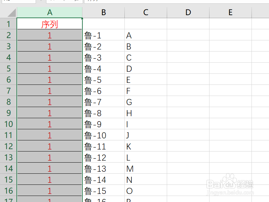Screen dimensions: 269x202
Task: Click cell B9 with text 鲁-8
Action: 104,113
